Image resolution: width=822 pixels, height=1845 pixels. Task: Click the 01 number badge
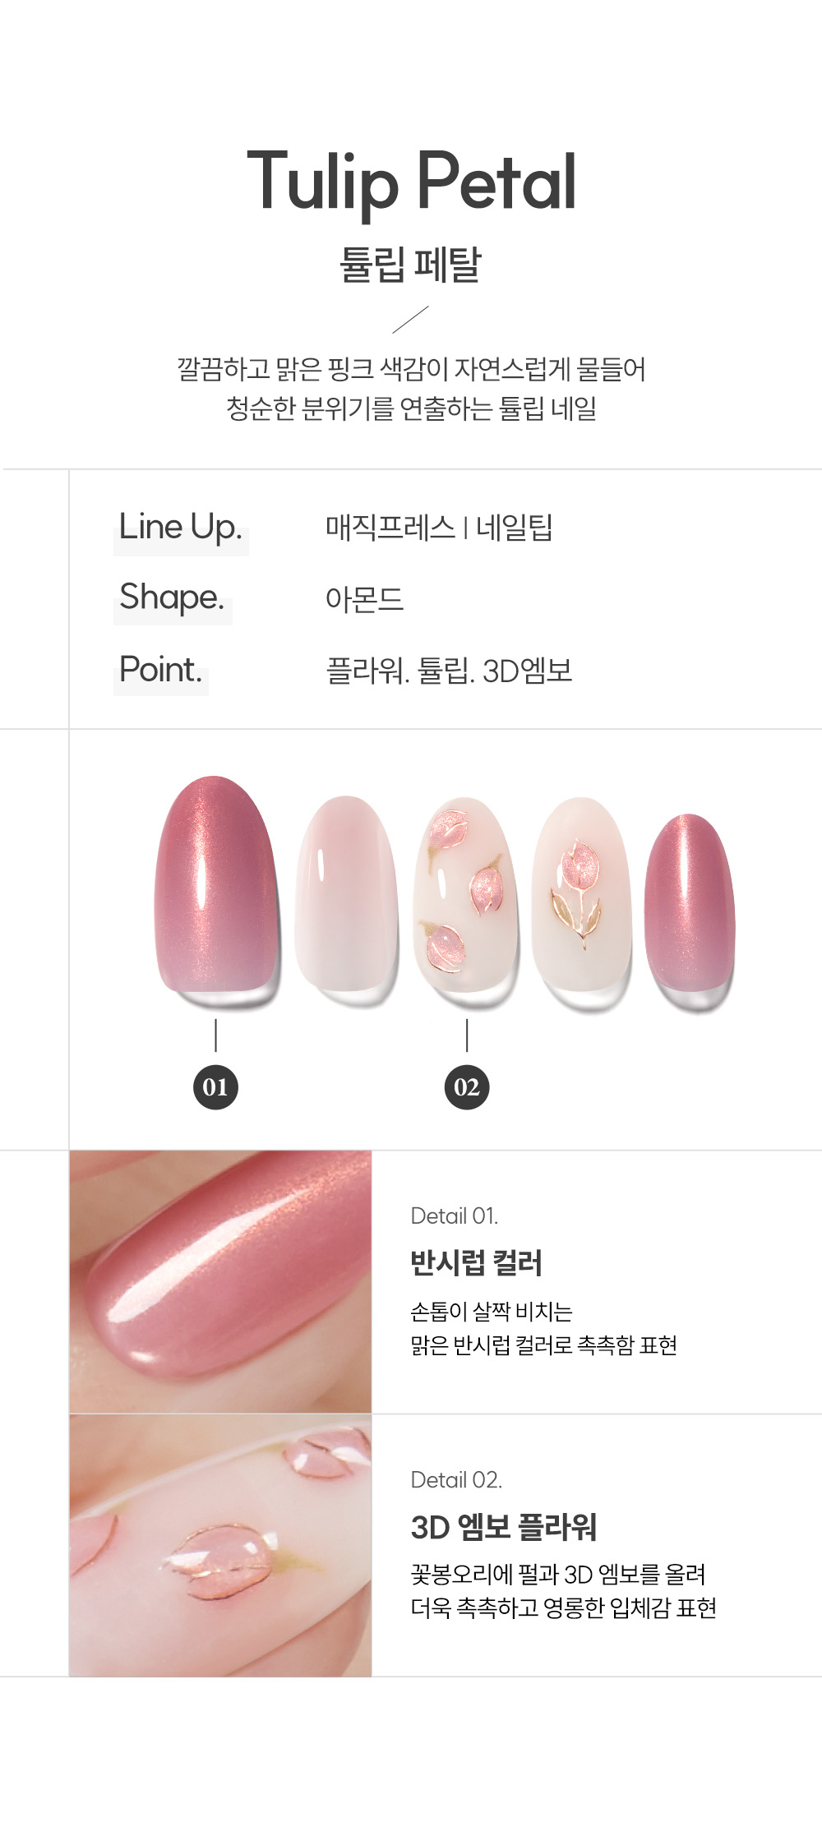click(x=215, y=1087)
